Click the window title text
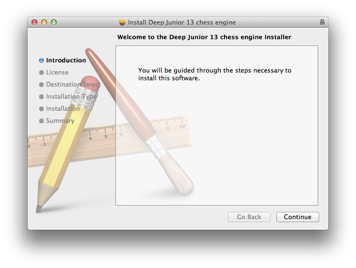Image resolution: width=356 pixels, height=268 pixels. (x=181, y=22)
